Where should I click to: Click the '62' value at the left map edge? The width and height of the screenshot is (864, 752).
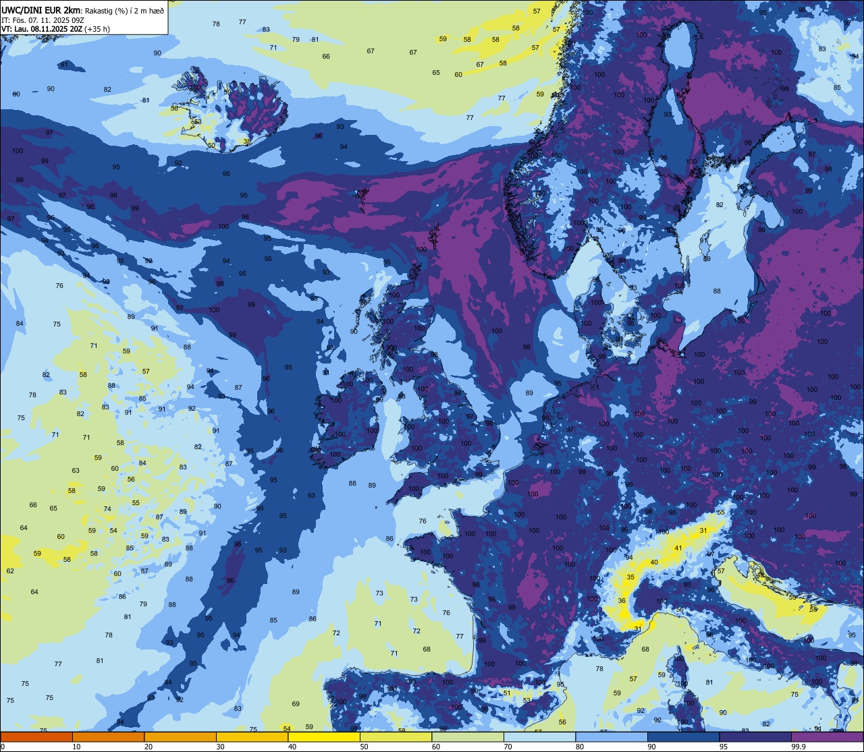point(10,571)
